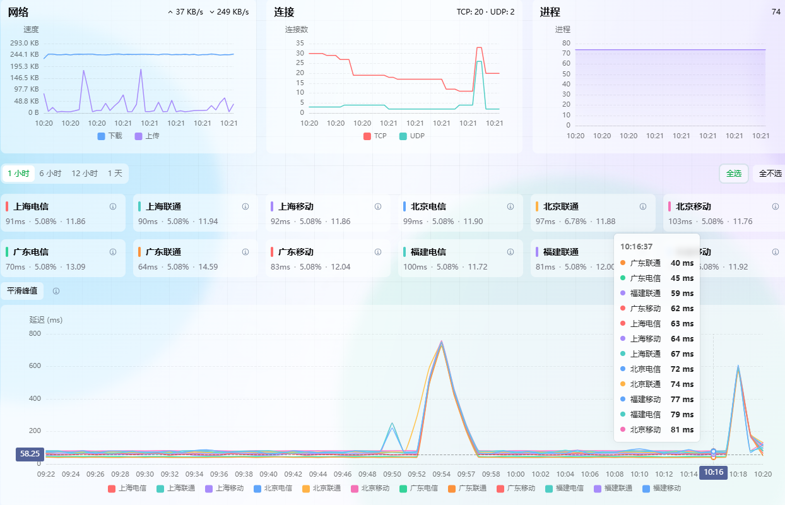This screenshot has width=785, height=505.
Task: Hide 北京移动 in the latency chart legend
Action: pyautogui.click(x=370, y=488)
